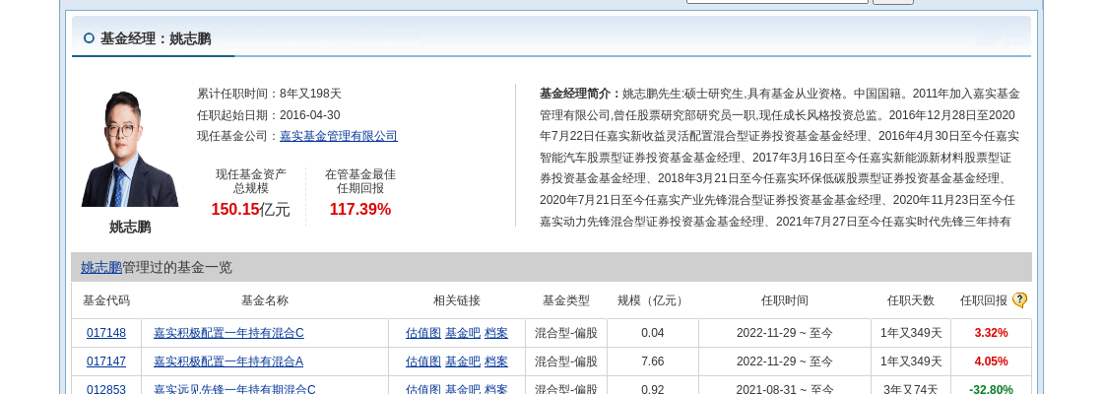Click the 3年又74天 tenure cell

coord(911,389)
